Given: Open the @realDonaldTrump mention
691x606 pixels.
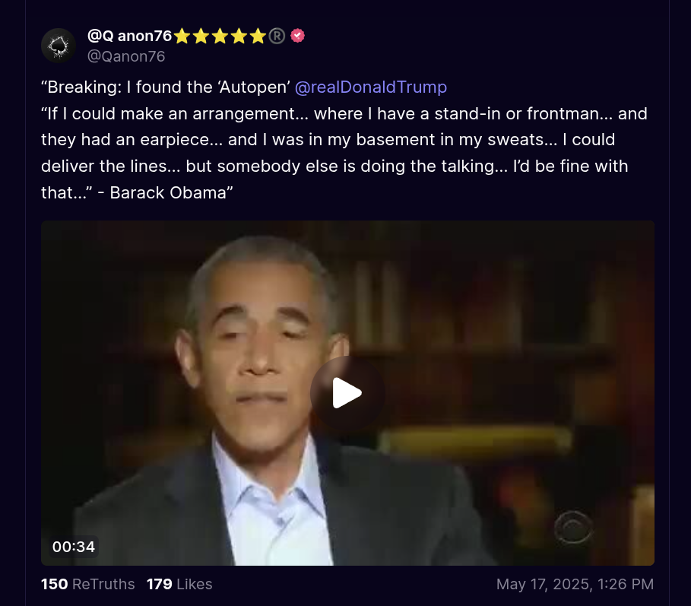Looking at the screenshot, I should (371, 87).
